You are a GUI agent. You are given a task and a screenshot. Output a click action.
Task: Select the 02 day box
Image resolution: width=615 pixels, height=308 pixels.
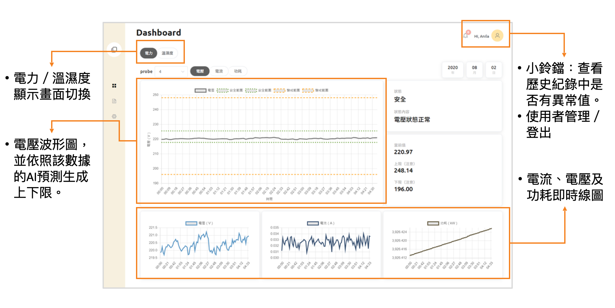click(x=494, y=69)
